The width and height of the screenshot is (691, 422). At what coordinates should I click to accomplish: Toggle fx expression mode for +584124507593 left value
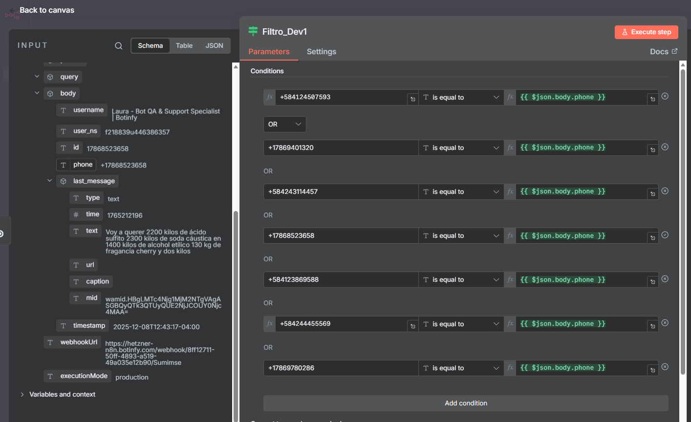point(269,97)
